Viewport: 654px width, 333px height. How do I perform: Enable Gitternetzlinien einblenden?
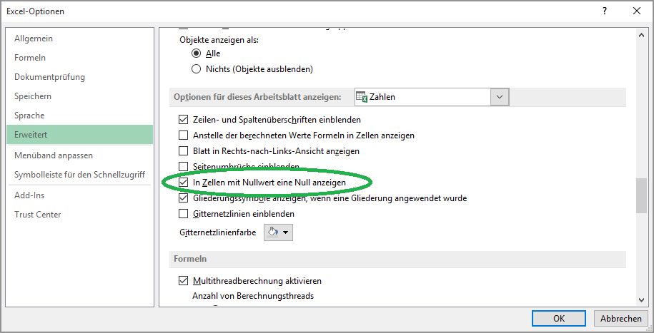[x=183, y=214]
